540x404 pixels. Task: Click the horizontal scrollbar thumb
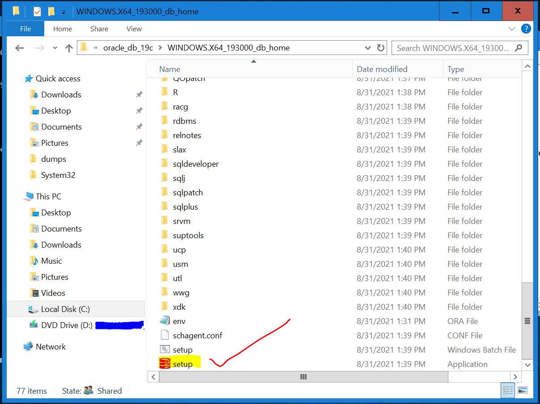click(x=304, y=377)
